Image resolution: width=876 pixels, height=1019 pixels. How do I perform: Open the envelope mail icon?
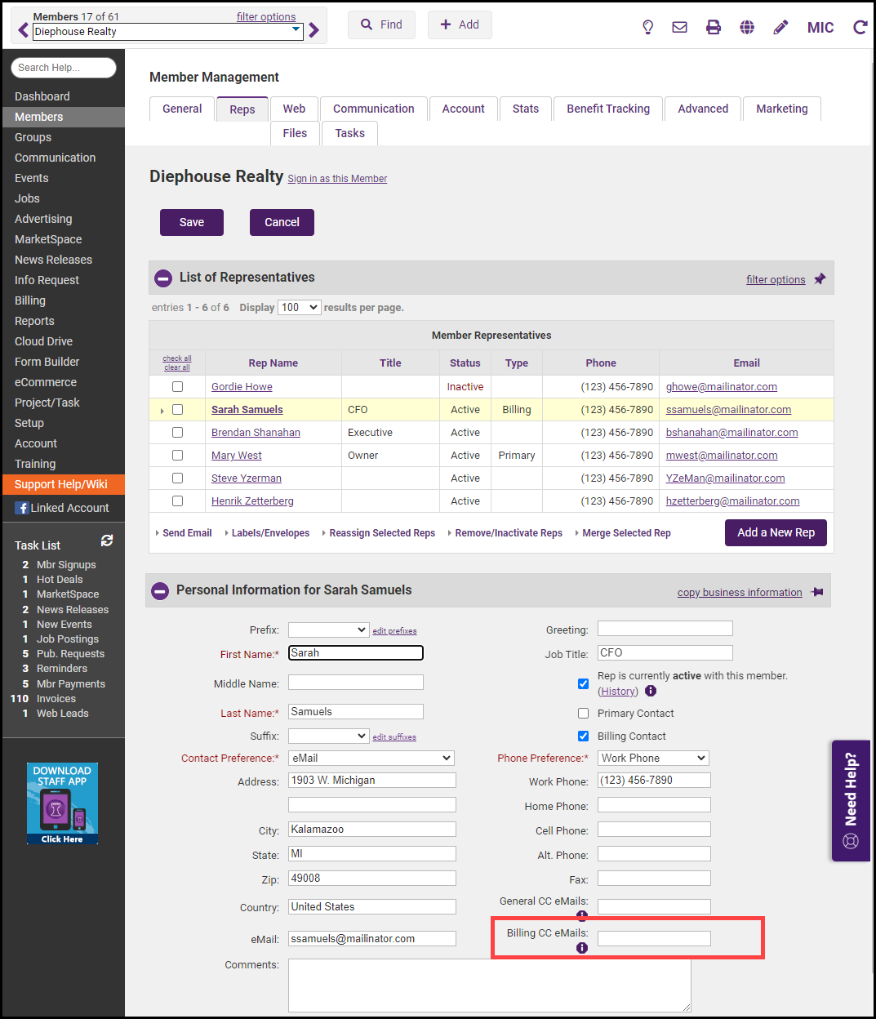tap(679, 27)
